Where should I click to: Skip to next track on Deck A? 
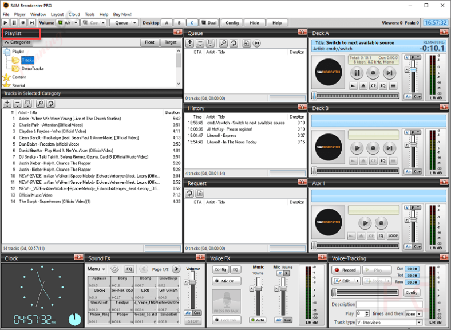pyautogui.click(x=389, y=73)
